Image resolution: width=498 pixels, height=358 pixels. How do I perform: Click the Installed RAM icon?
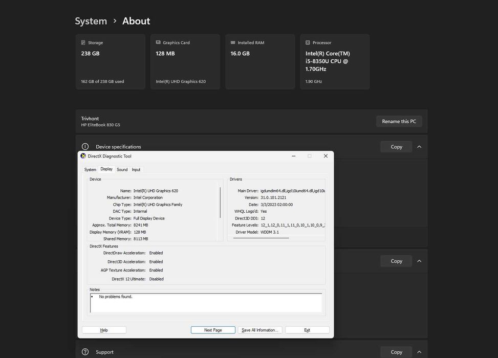coord(233,42)
